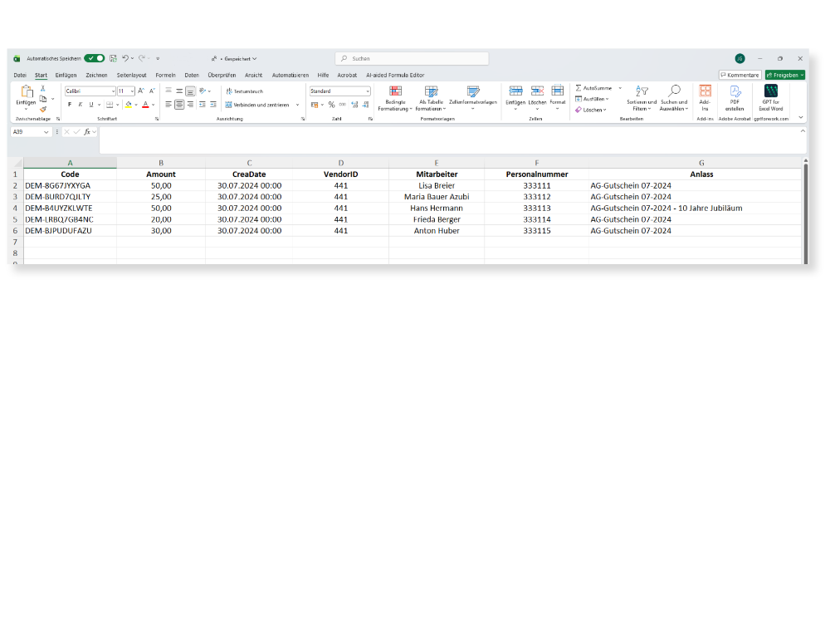Open the Formeln ribbon tab

click(165, 75)
